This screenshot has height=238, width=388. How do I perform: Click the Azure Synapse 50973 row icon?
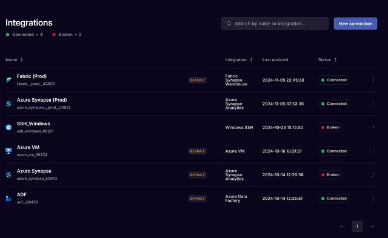(x=8, y=175)
